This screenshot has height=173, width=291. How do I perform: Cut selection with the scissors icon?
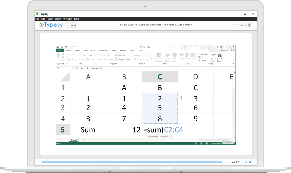tap(63, 54)
